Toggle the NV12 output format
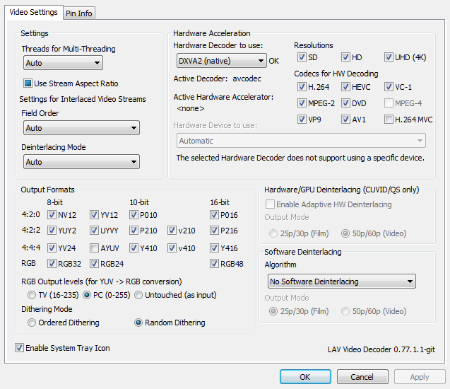The image size is (450, 389). 52,215
